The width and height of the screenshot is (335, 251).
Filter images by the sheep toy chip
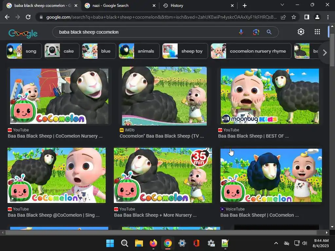[x=185, y=51]
